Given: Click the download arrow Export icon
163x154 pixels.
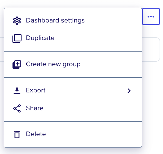Looking at the screenshot, I should (17, 91).
